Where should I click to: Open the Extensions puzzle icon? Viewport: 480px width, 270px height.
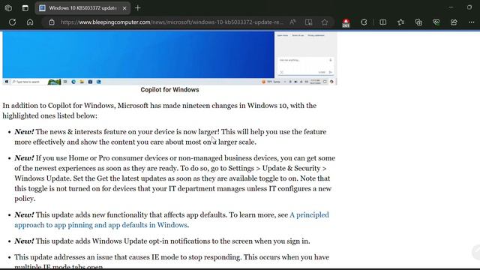[x=364, y=22]
